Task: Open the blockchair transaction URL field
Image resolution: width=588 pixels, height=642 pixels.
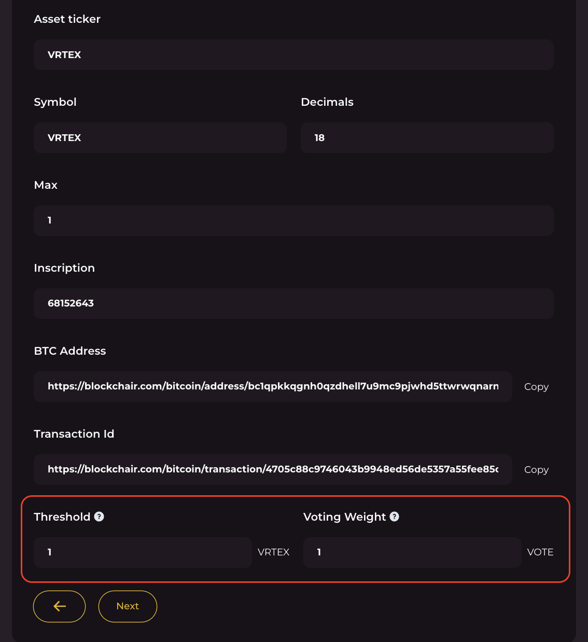Action: (x=273, y=469)
